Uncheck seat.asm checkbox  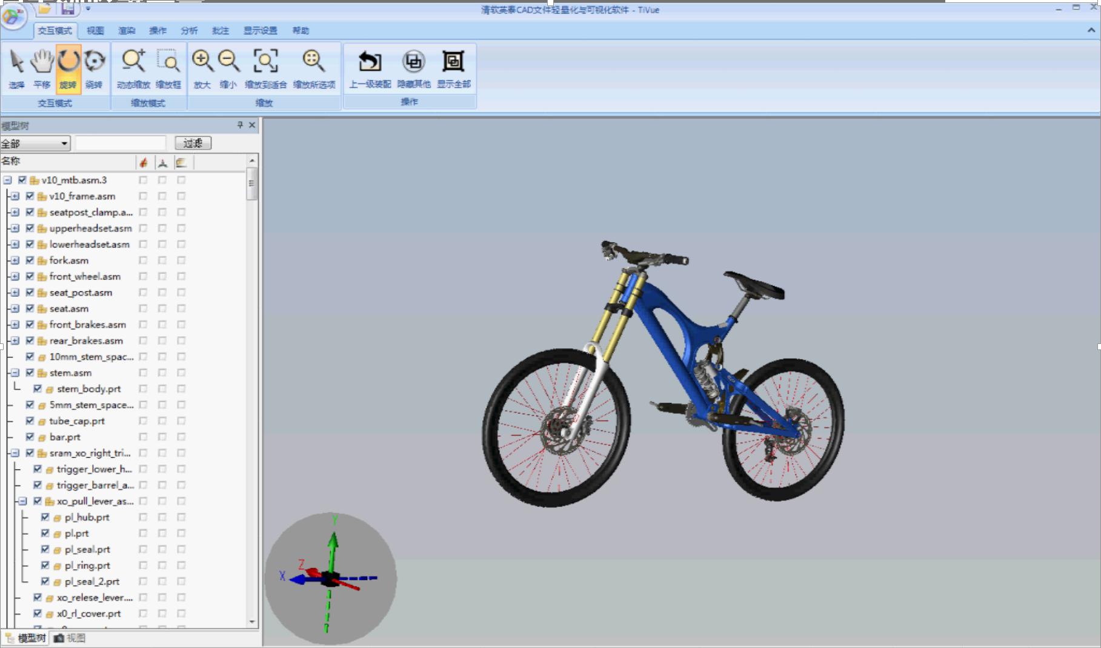[30, 308]
